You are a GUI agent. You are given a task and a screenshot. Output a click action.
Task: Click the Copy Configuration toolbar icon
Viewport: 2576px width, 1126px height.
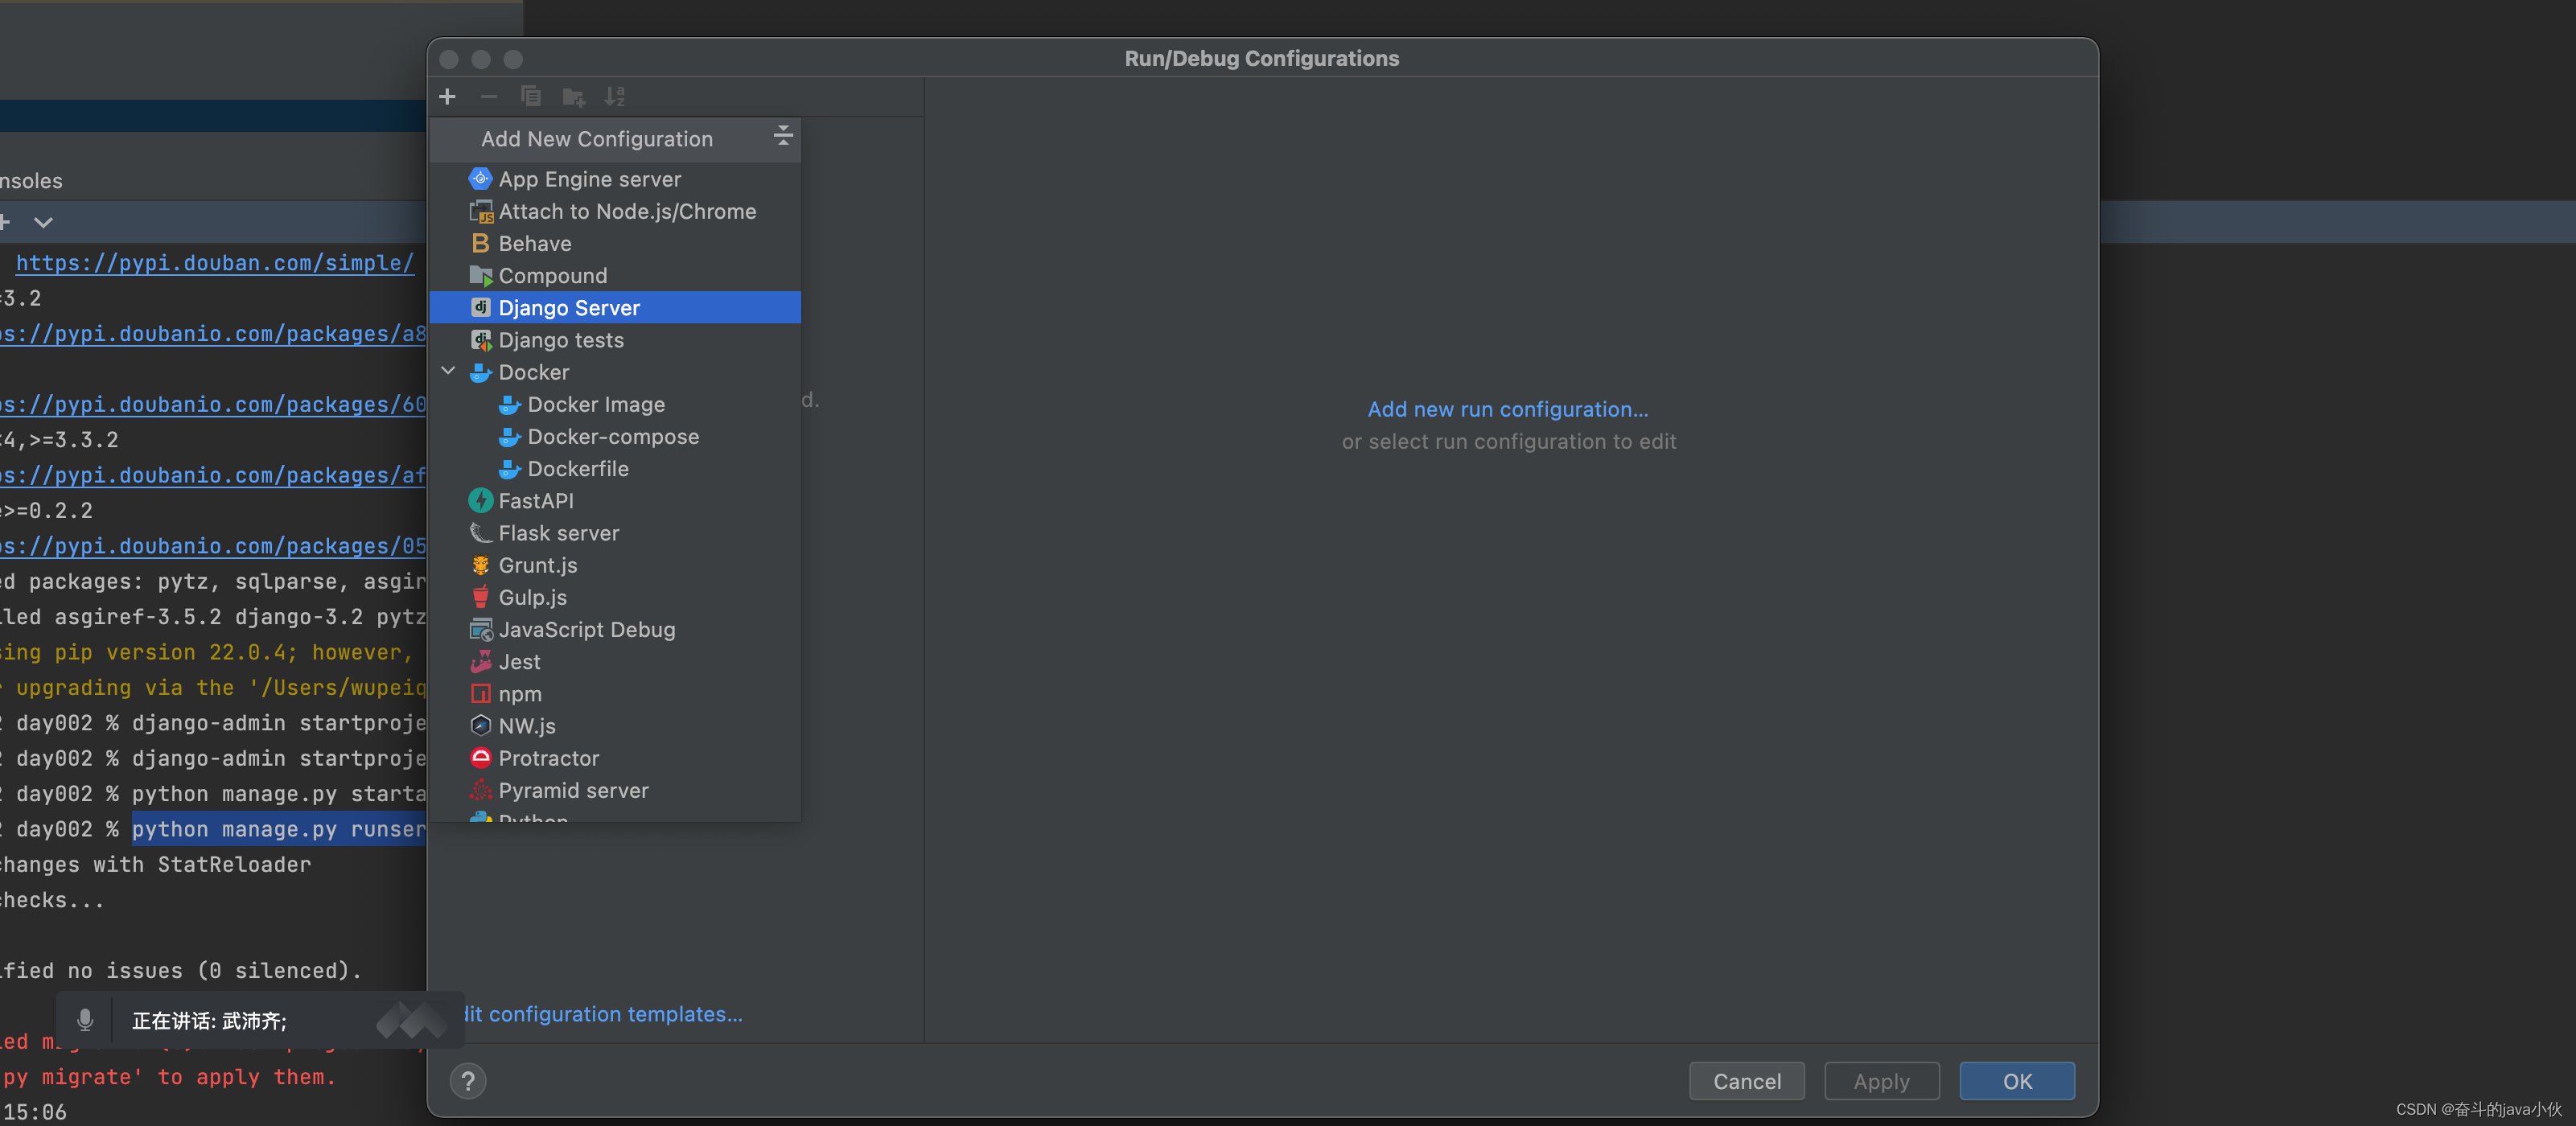click(x=531, y=97)
